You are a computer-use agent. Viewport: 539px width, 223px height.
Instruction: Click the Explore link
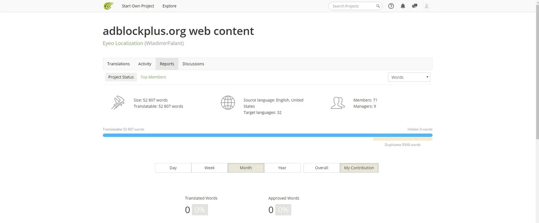click(169, 6)
